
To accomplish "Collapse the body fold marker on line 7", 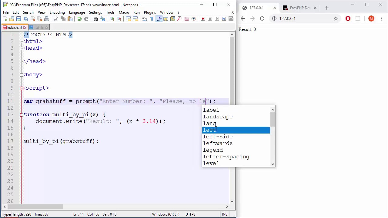I will coord(22,75).
